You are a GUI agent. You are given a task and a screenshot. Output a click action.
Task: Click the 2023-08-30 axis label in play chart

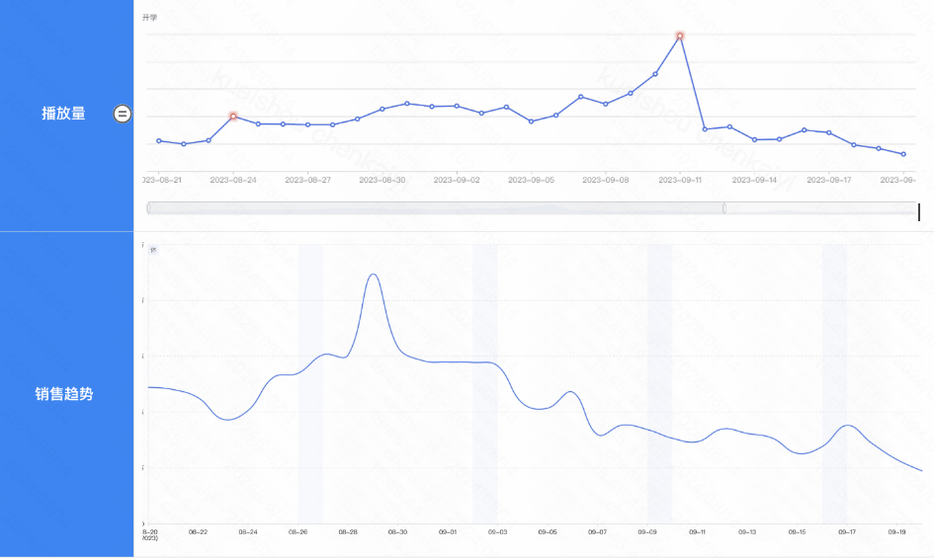pyautogui.click(x=382, y=181)
